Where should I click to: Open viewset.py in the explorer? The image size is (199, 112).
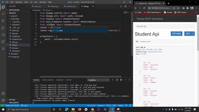[x=16, y=51]
